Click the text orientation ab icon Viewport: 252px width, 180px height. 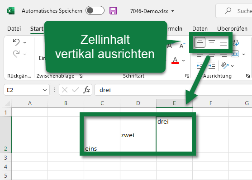(x=225, y=65)
